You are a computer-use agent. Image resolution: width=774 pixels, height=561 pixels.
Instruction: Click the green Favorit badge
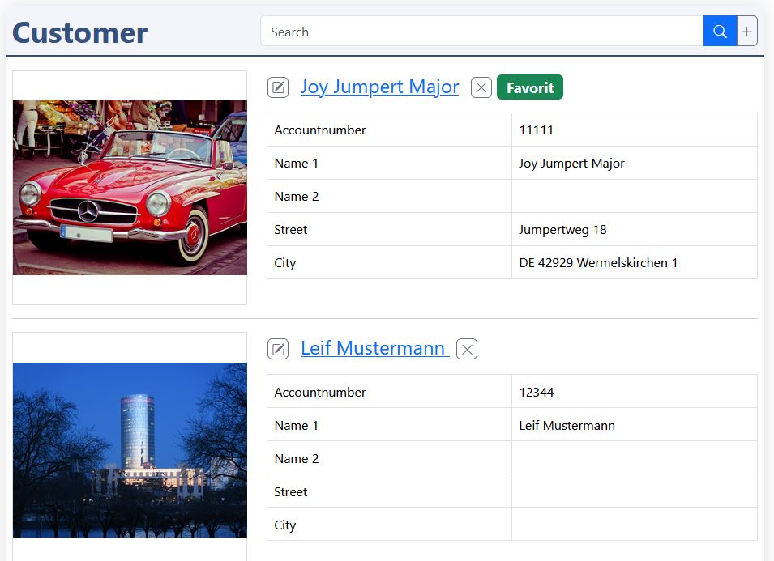(x=529, y=87)
